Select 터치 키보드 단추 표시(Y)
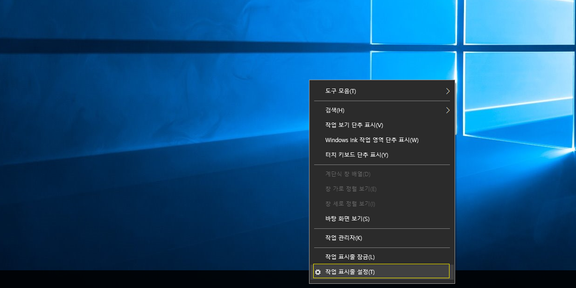Image resolution: width=576 pixels, height=288 pixels. coord(381,155)
